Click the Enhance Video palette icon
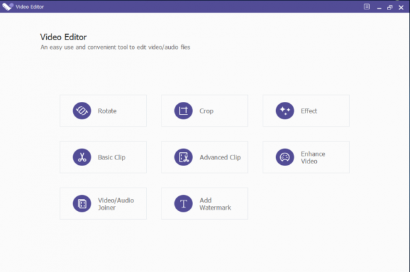410x272 pixels. click(285, 157)
